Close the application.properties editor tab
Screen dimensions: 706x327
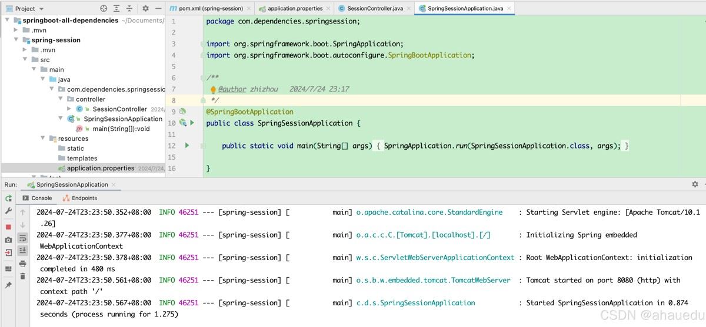328,9
